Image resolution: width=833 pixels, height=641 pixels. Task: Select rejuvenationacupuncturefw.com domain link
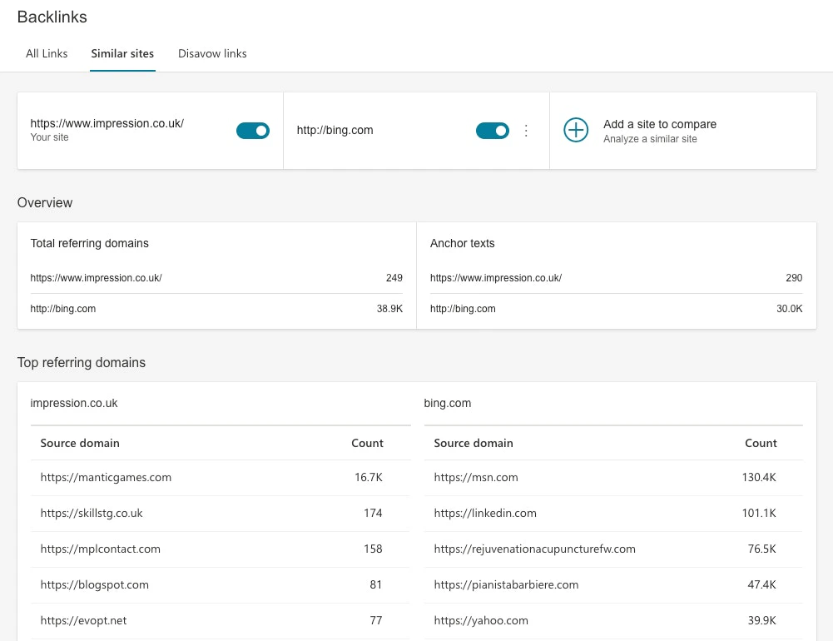point(534,549)
